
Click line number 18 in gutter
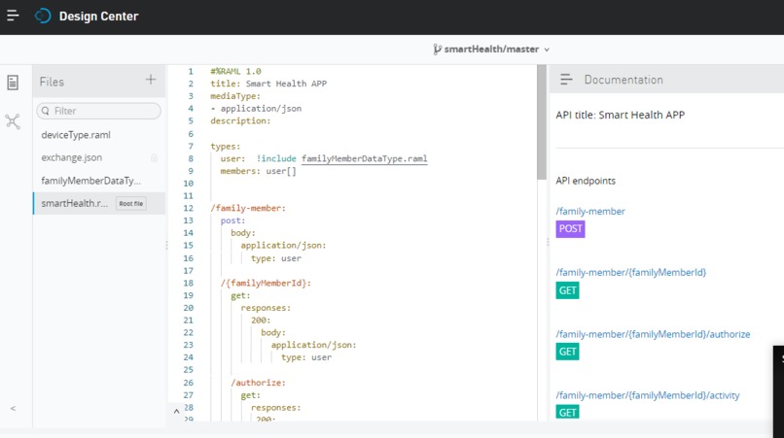[188, 284]
